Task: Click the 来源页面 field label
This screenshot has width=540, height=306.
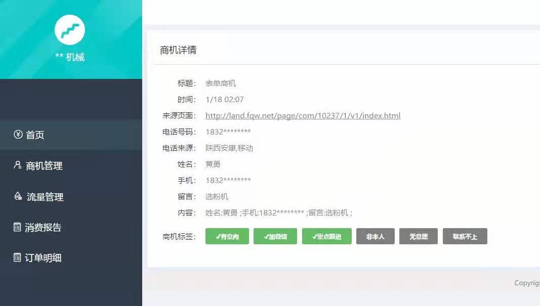Action: (x=179, y=116)
